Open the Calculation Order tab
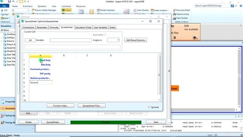243x137 pixels. 83,27
